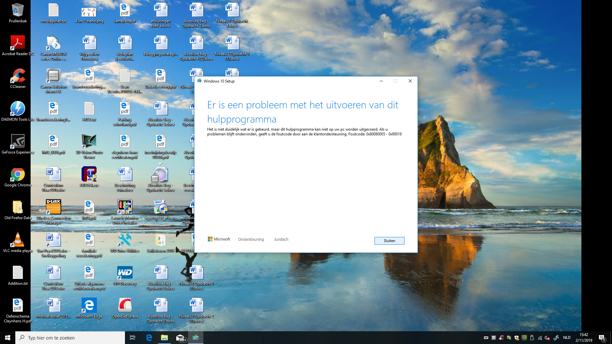Open the Ondersteuning link
This screenshot has height=344, width=612.
pos(251,240)
